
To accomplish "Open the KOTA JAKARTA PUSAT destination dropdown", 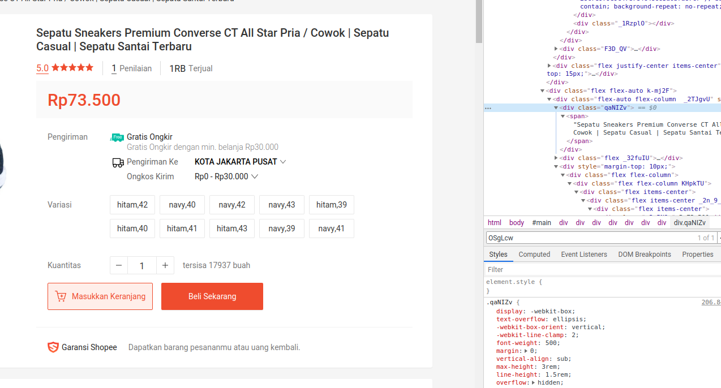I will (x=240, y=162).
